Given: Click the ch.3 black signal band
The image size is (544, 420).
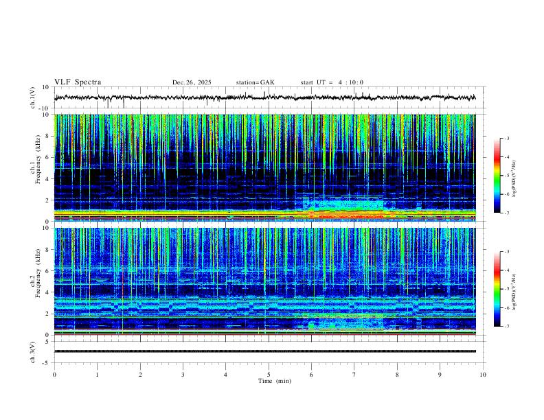Looking at the screenshot, I should 264,351.
